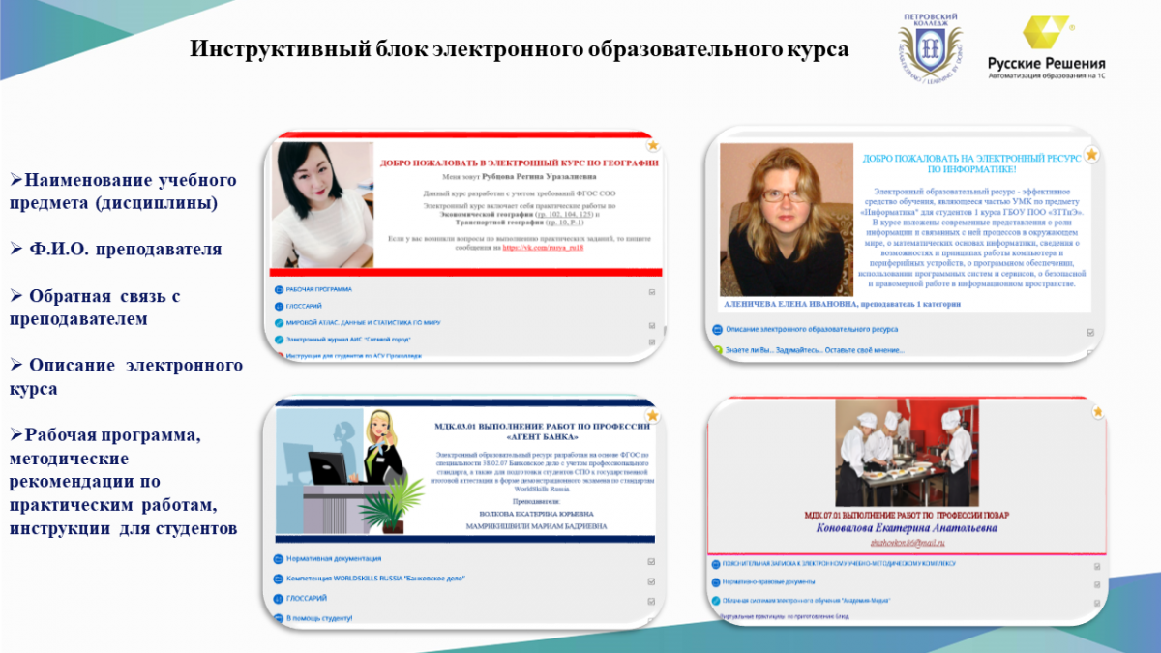Click the icon beside РАБОЧАЯ ПРОГРАММА
The image size is (1161, 653).
(x=279, y=289)
